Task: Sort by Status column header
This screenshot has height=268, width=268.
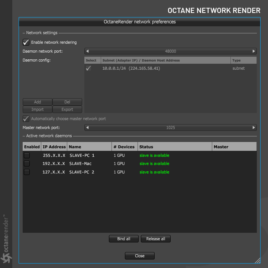Action: 175,147
